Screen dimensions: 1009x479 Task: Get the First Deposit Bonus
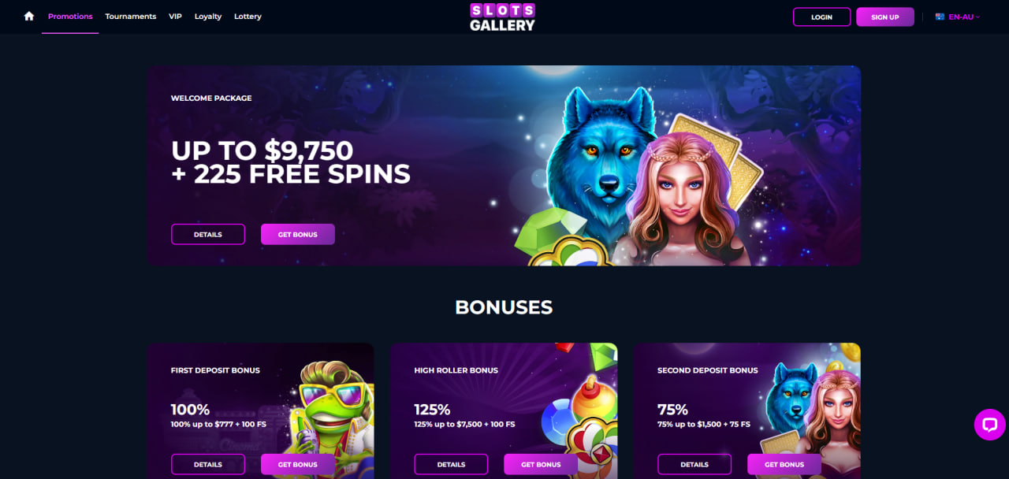click(x=298, y=464)
